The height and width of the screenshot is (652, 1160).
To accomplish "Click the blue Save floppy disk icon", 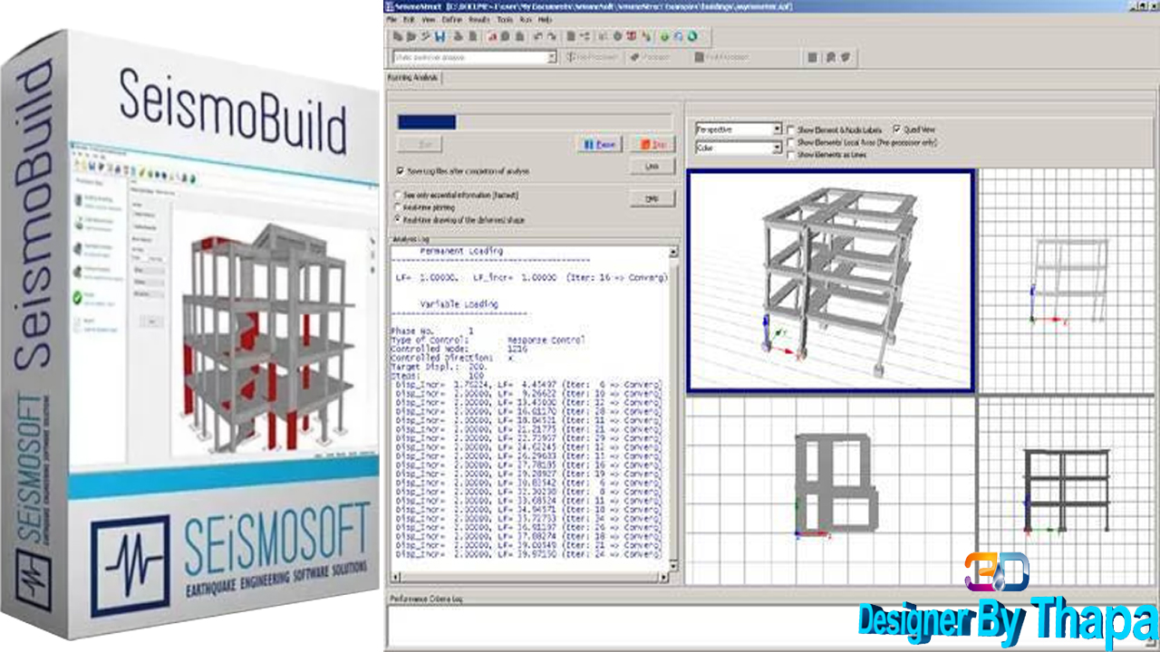I will tap(440, 36).
